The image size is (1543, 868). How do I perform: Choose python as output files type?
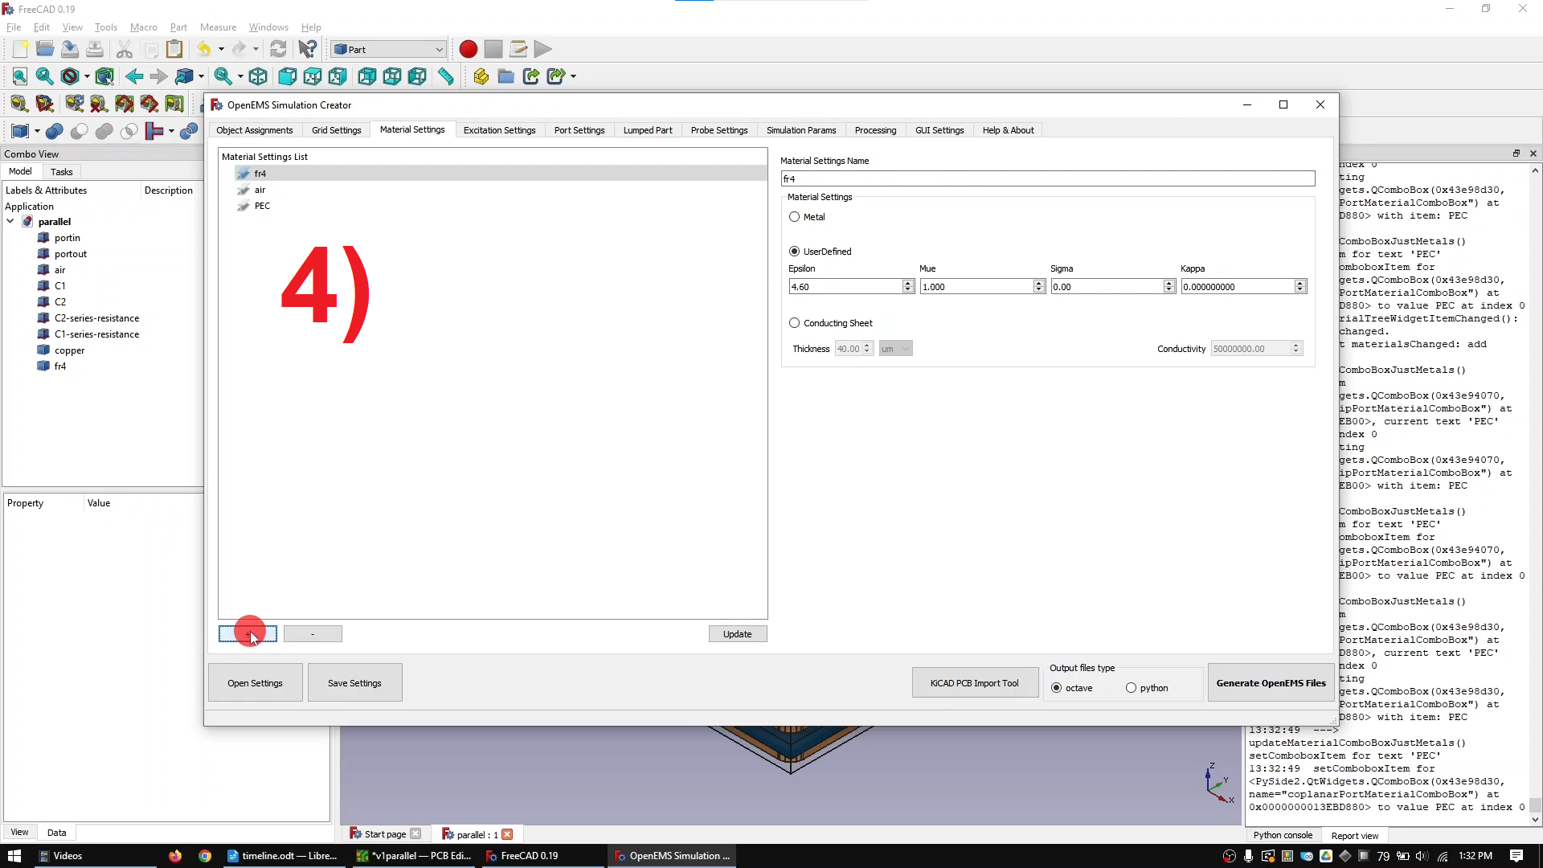[1132, 688]
